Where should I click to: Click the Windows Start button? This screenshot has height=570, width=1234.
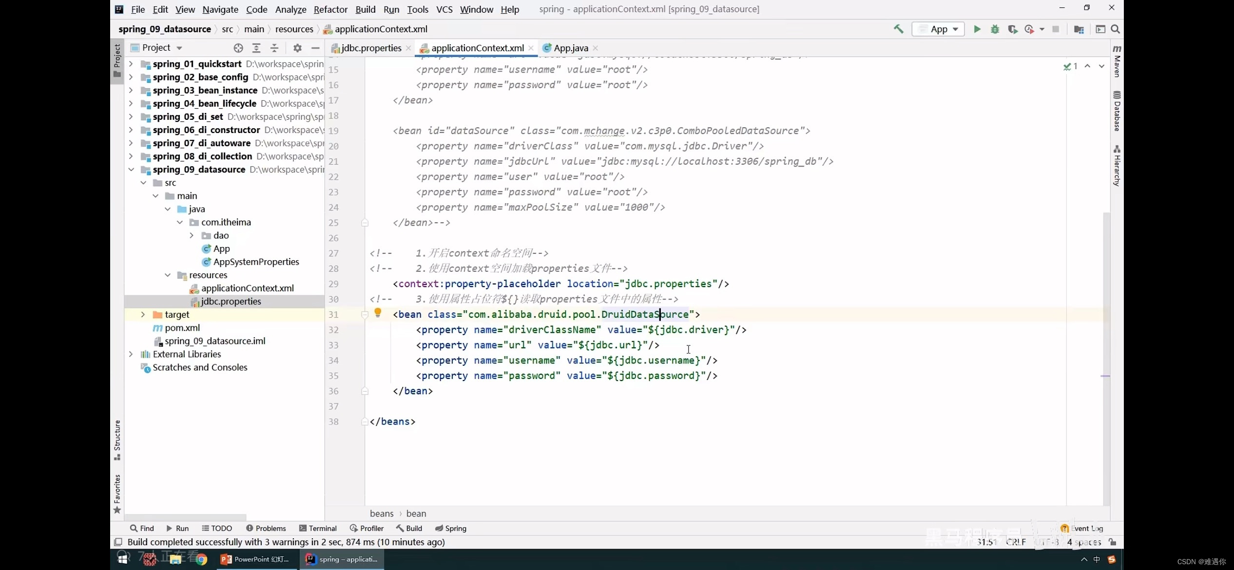click(122, 559)
